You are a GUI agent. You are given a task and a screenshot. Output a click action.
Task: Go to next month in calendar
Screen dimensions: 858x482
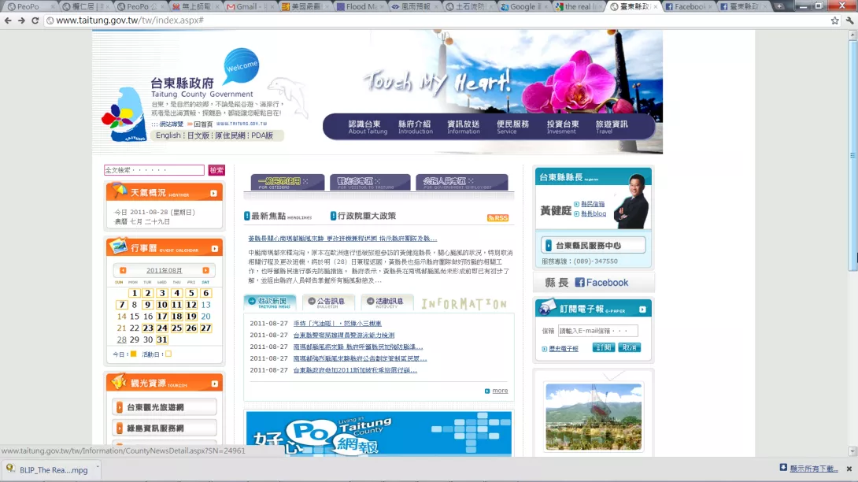[205, 271]
